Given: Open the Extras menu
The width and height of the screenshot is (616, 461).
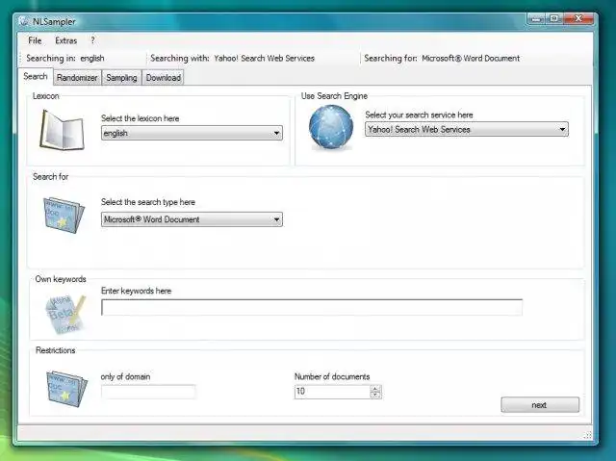Looking at the screenshot, I should (66, 40).
